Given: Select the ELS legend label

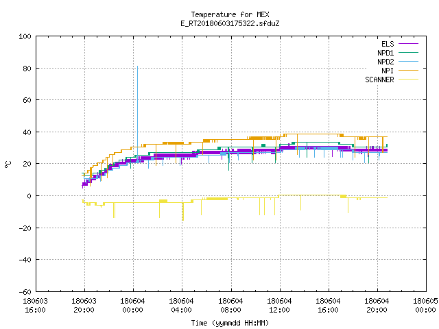Looking at the screenshot, I should point(388,44).
